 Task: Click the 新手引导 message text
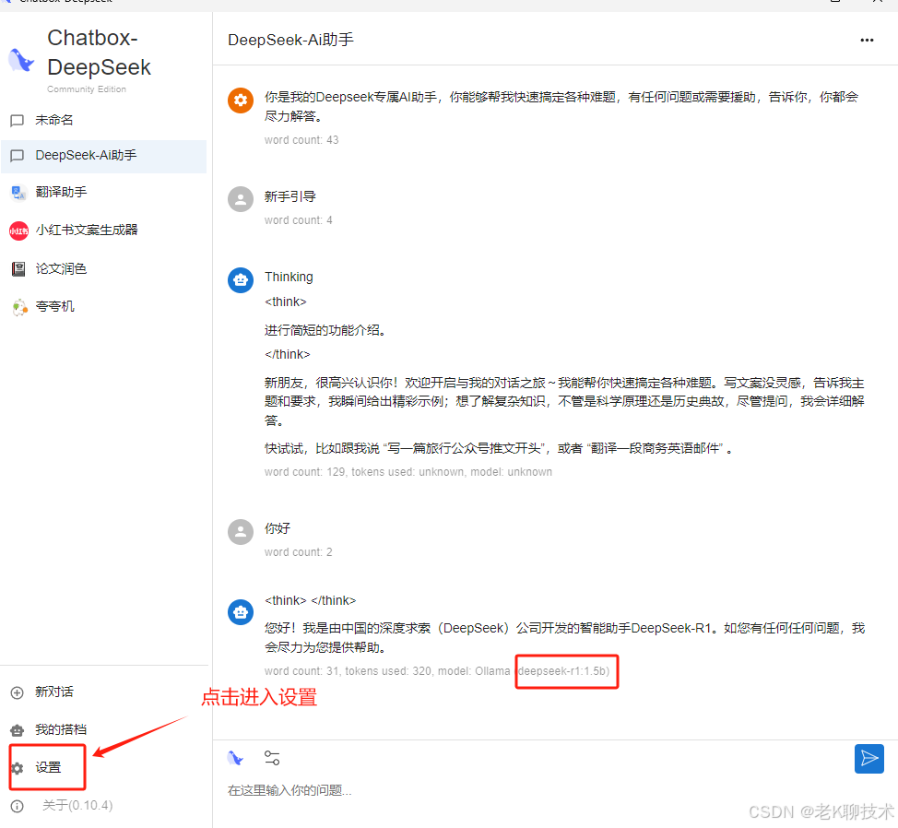pos(289,196)
